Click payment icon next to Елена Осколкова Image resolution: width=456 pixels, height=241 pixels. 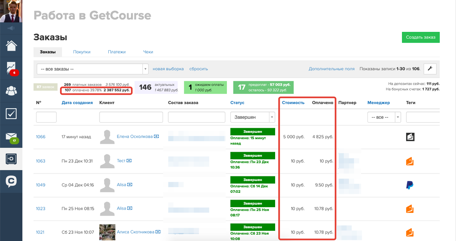(x=157, y=136)
